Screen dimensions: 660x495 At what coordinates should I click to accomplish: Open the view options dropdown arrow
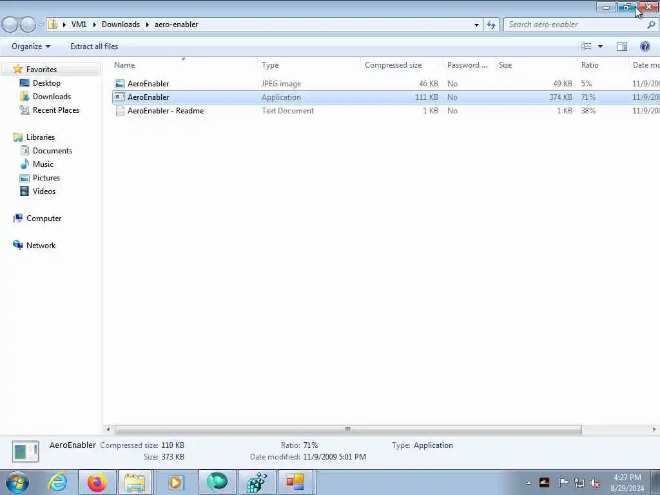600,46
